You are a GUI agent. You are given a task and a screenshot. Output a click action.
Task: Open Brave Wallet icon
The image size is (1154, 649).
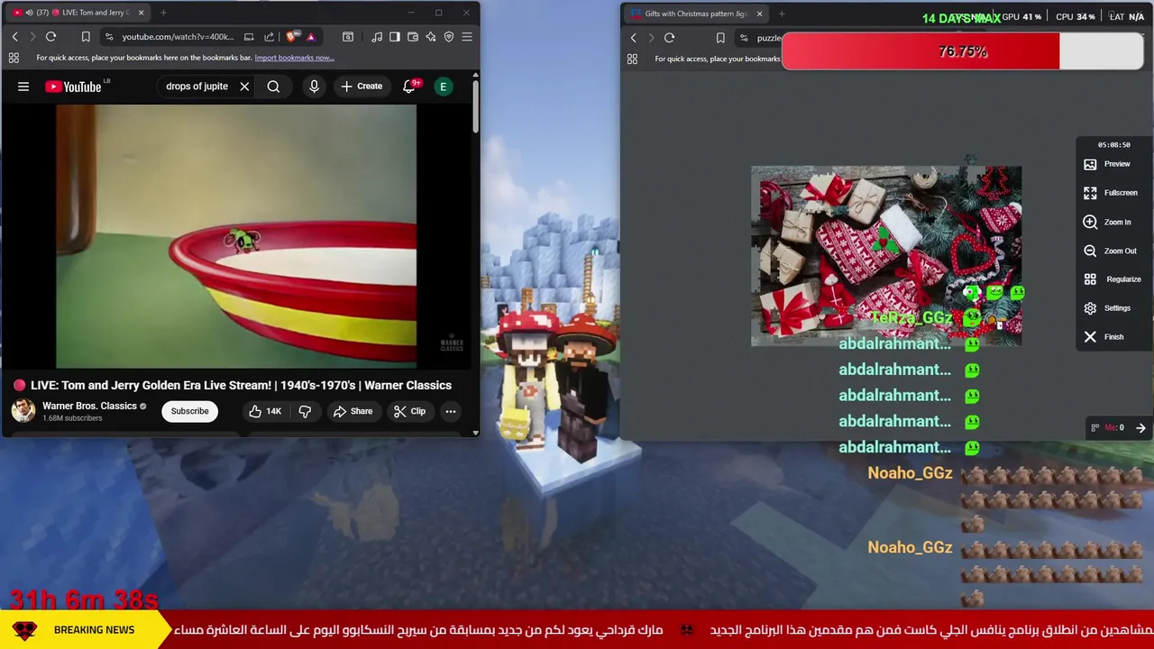point(413,37)
